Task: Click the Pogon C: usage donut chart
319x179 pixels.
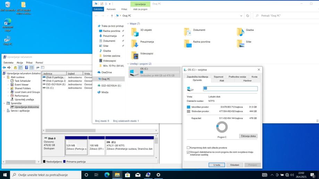Action: coord(222,127)
